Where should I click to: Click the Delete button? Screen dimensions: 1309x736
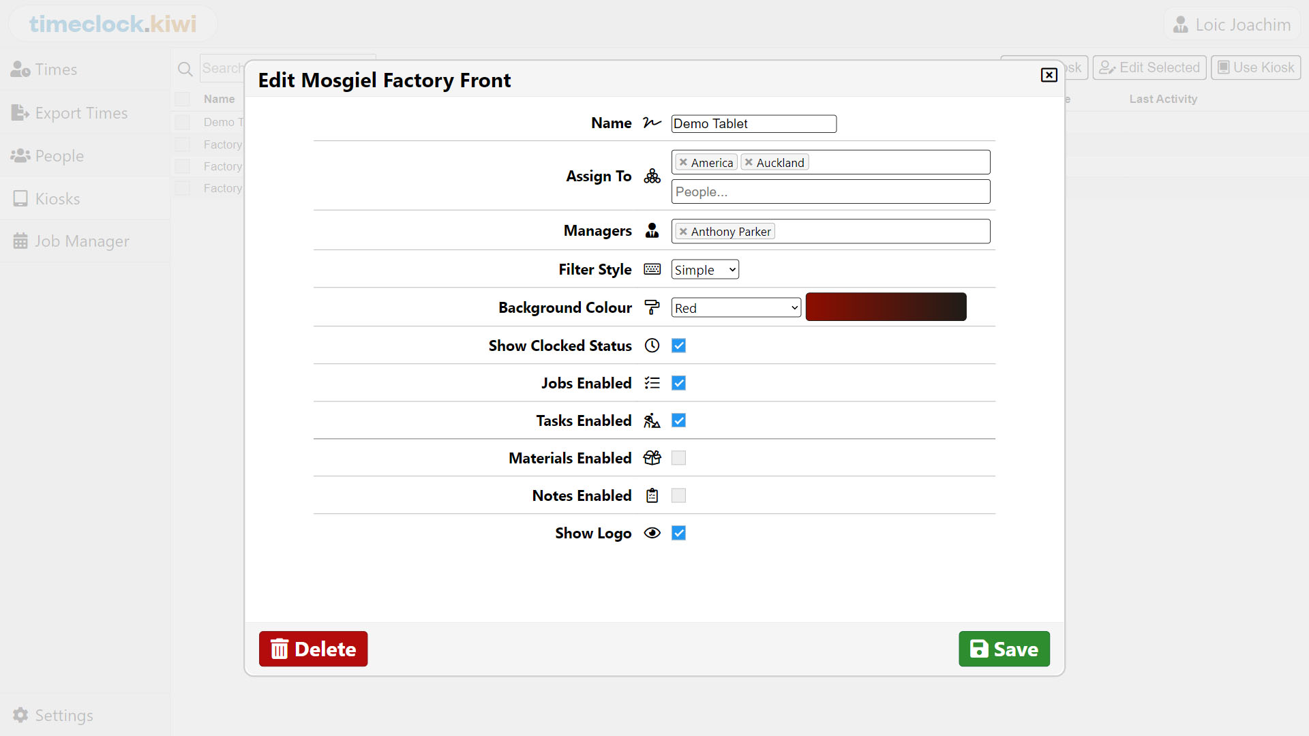pyautogui.click(x=313, y=649)
